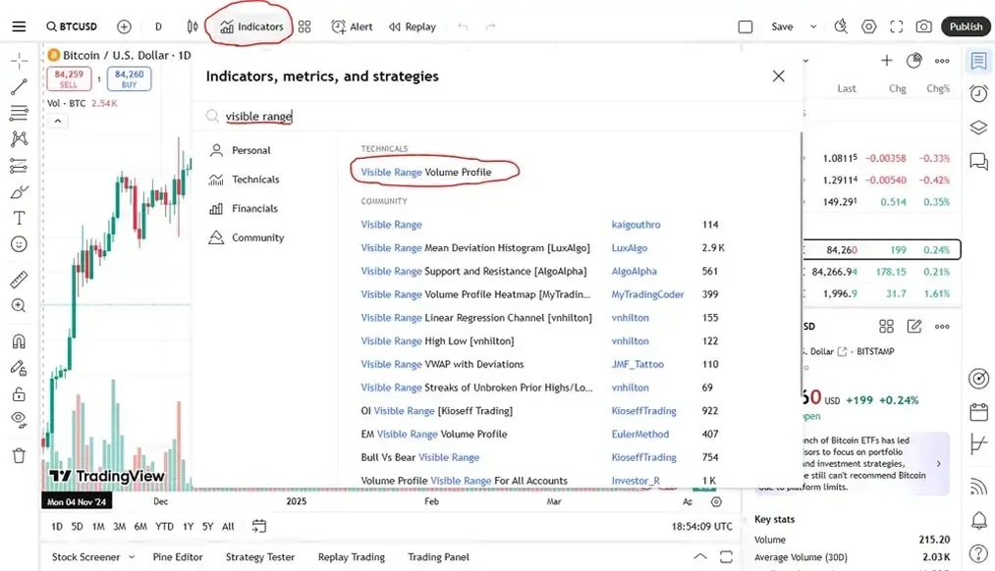
Task: Toggle stay in drawing mode
Action: coord(19,368)
